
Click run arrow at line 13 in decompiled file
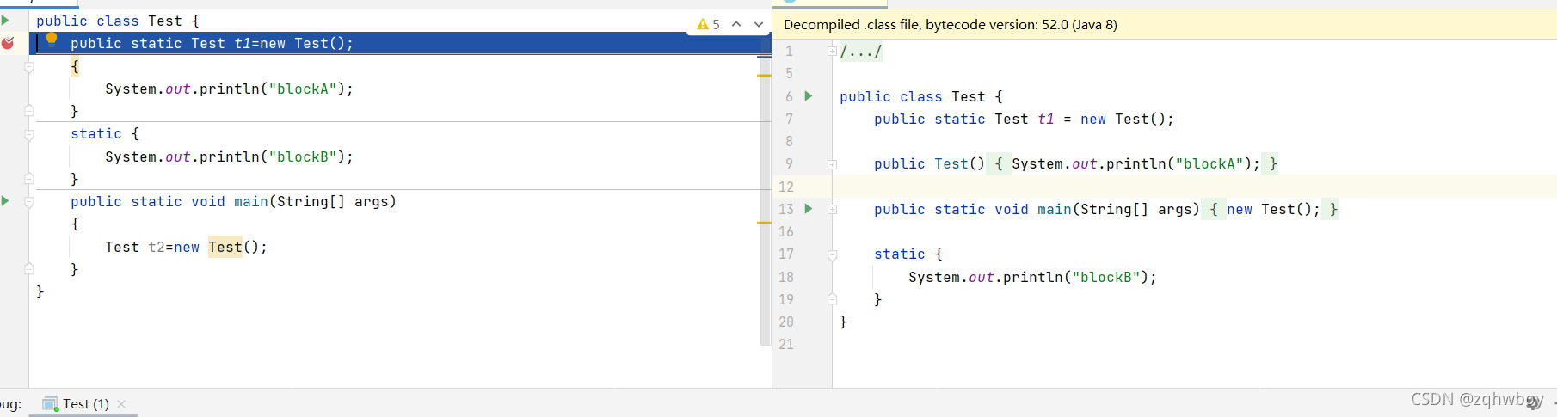point(809,209)
